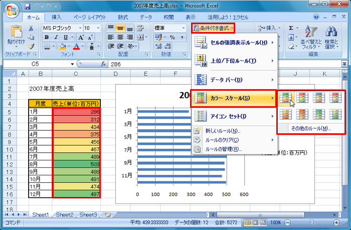
Task: Apply the red font color A icon
Action: pyautogui.click(x=76, y=46)
